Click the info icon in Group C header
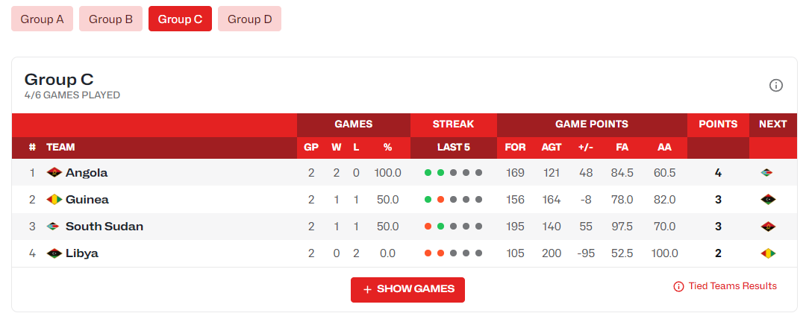Image resolution: width=809 pixels, height=319 pixels. [x=776, y=86]
